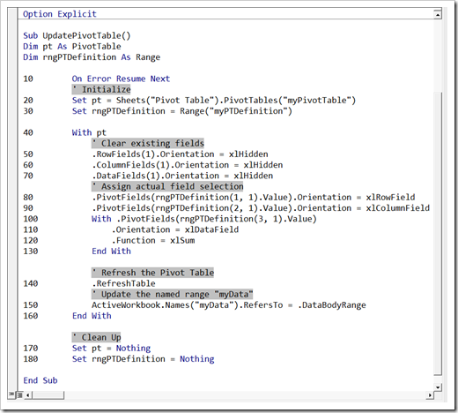Click "End With" on line 160
This screenshot has height=413, width=458.
92,316
